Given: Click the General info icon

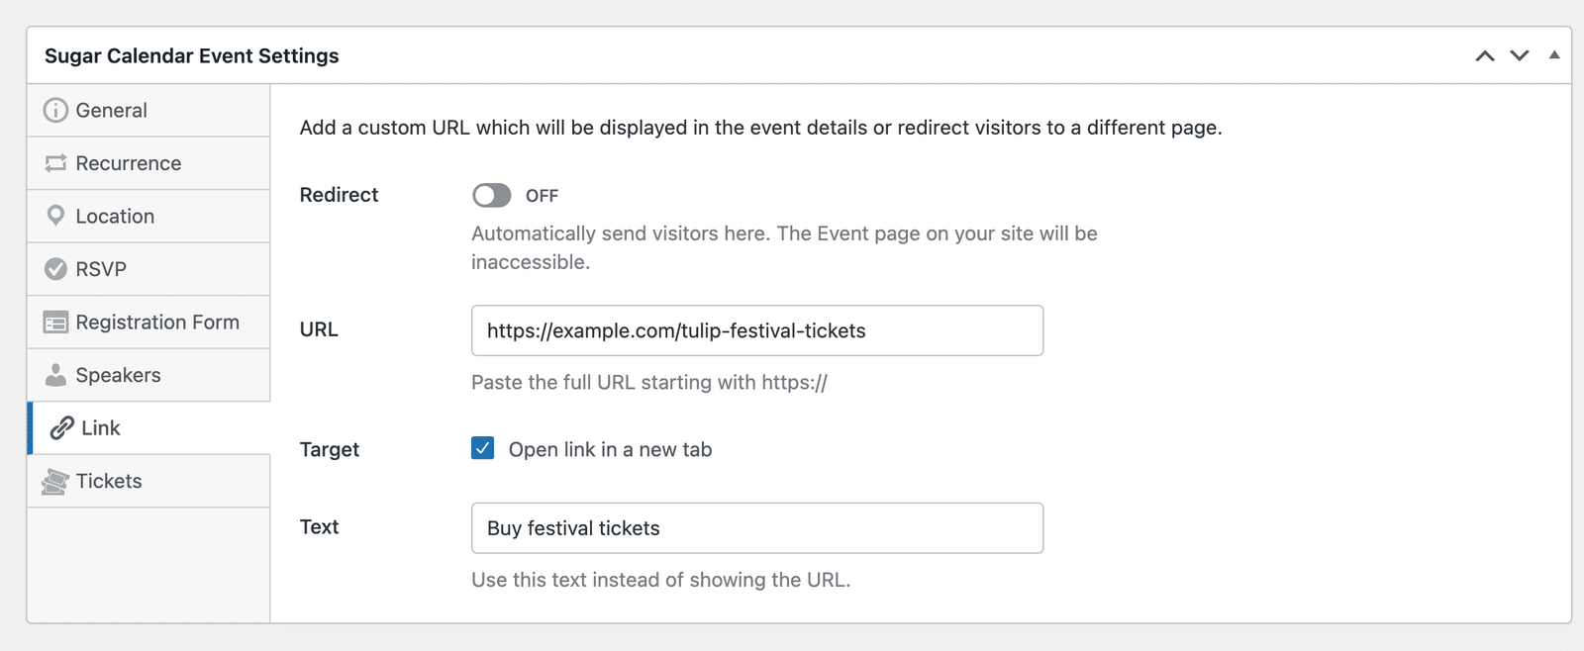Looking at the screenshot, I should (x=55, y=110).
